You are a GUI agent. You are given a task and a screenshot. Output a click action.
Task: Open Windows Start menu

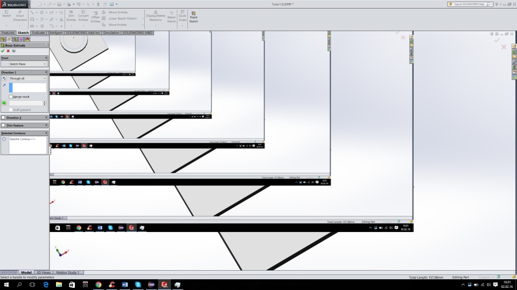6,285
